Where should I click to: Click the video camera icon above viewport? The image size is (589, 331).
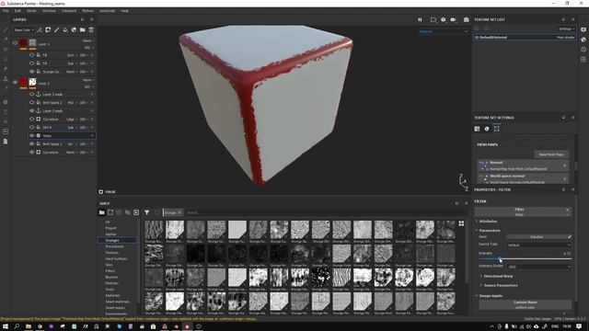click(454, 19)
